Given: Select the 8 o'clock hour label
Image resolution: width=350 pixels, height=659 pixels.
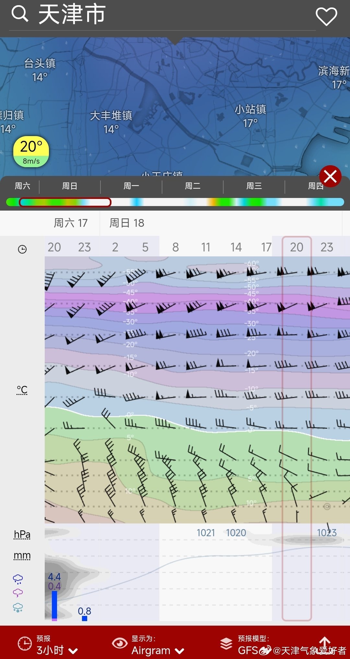Looking at the screenshot, I should (175, 247).
